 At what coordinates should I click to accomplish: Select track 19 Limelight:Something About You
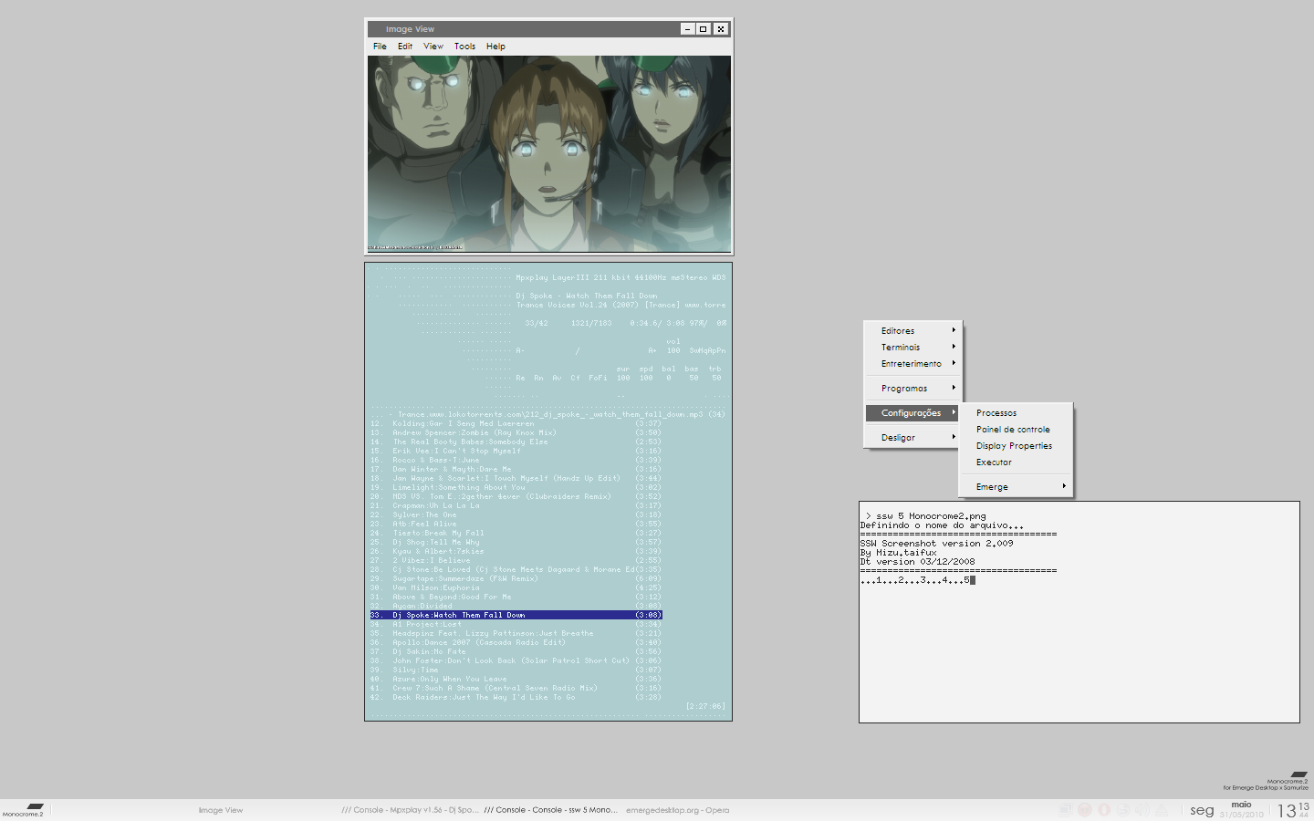click(x=516, y=487)
